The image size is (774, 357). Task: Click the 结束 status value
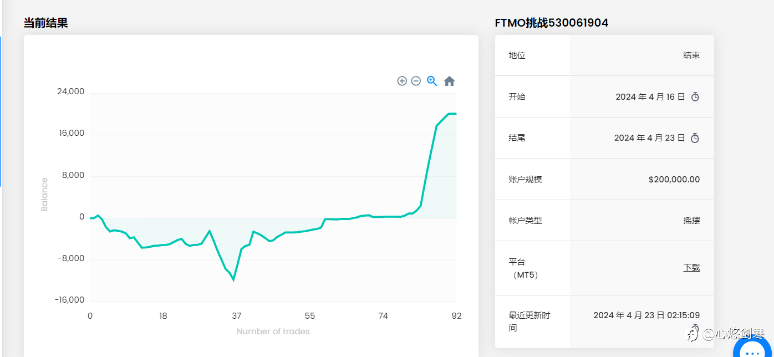tap(691, 55)
